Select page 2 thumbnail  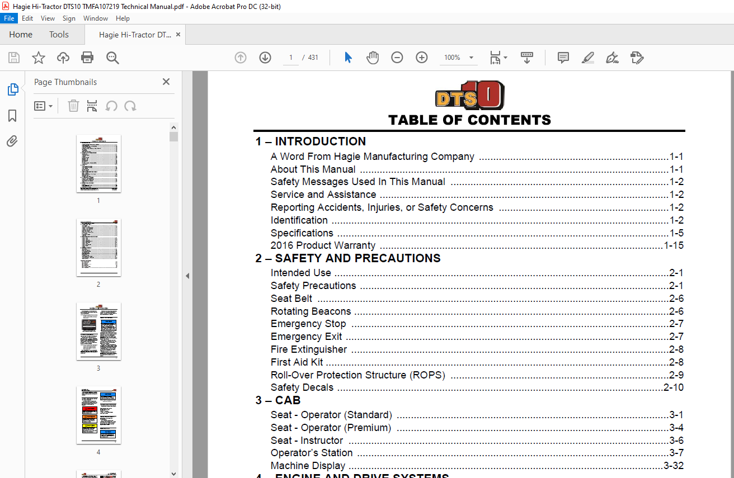coord(98,247)
